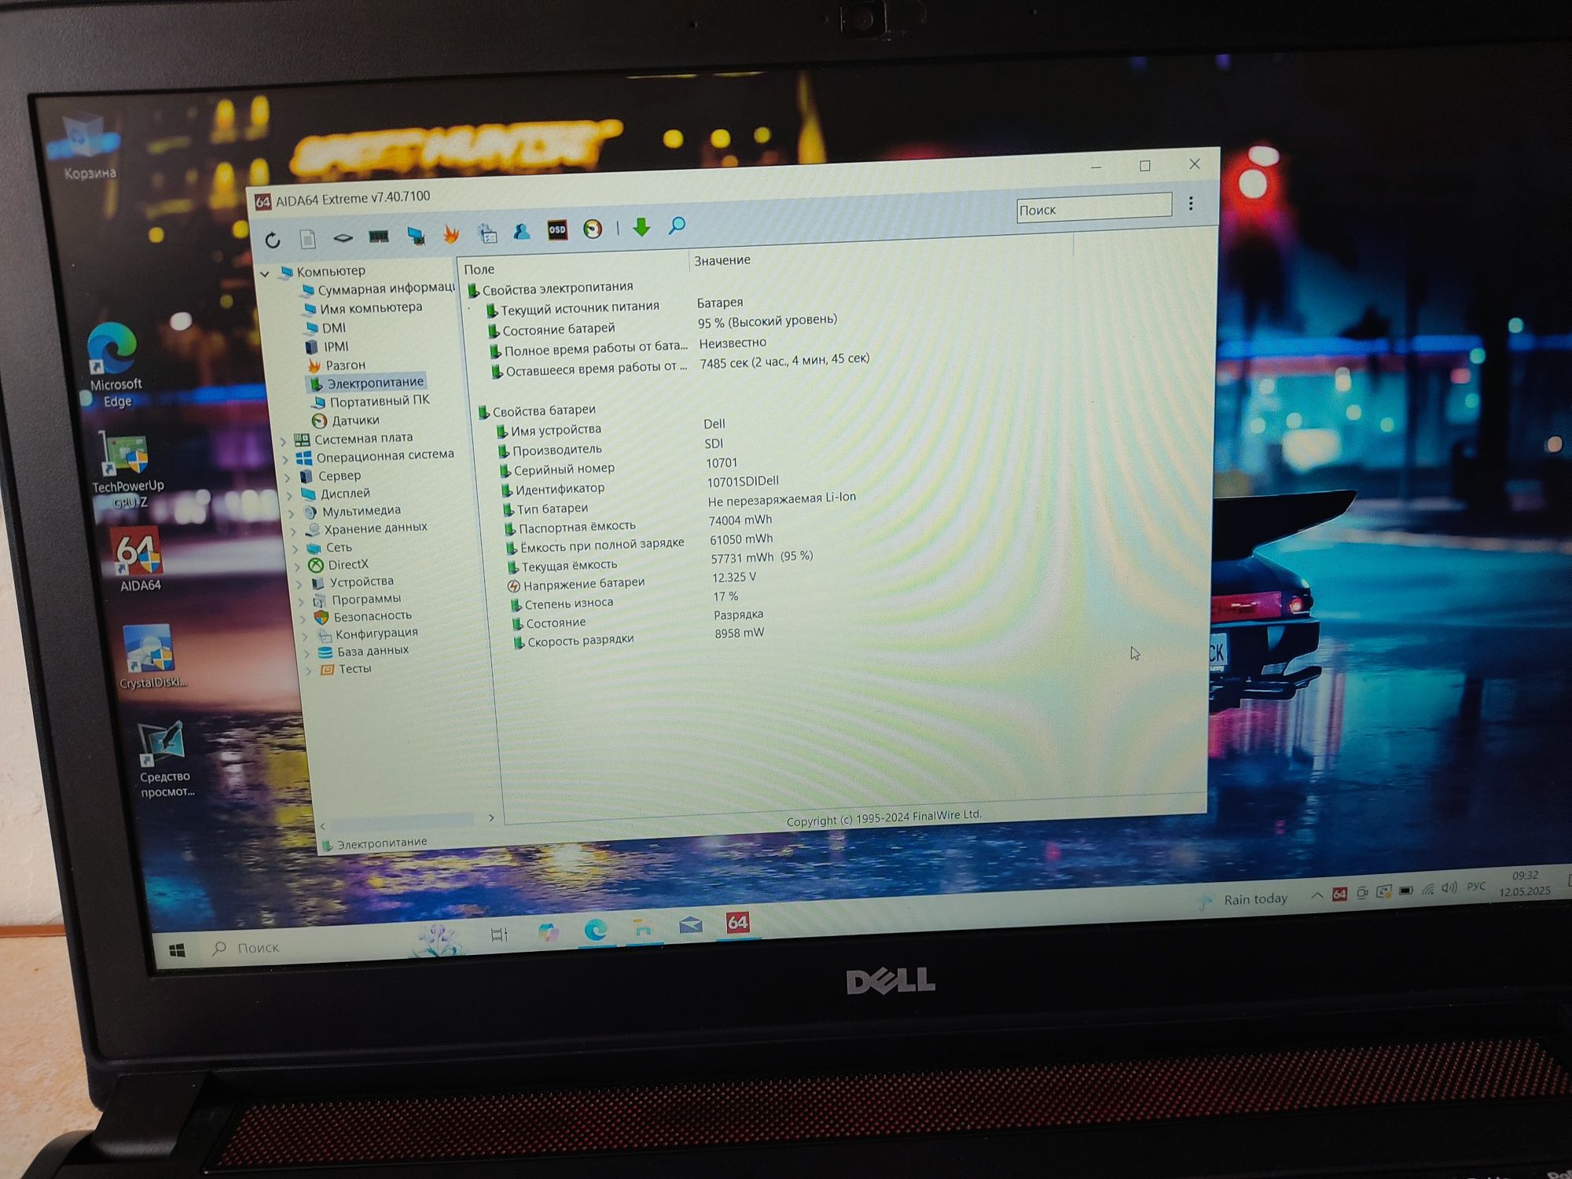Screen dimensions: 1572x1179
Task: Toggle the OSD panel icon
Action: coord(557,230)
